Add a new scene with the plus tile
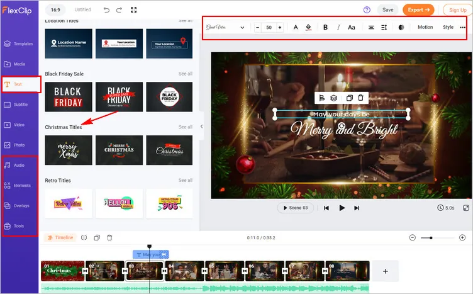The width and height of the screenshot is (473, 294). point(385,271)
